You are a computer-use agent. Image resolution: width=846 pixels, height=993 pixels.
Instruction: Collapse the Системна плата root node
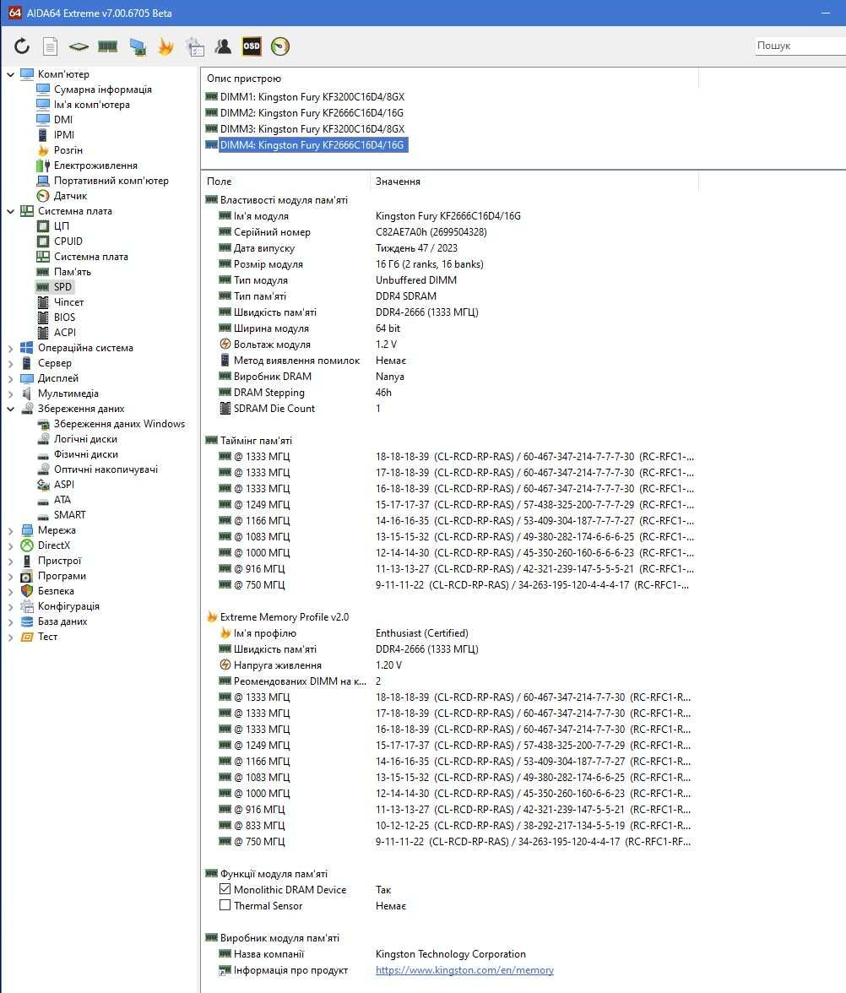click(x=10, y=211)
